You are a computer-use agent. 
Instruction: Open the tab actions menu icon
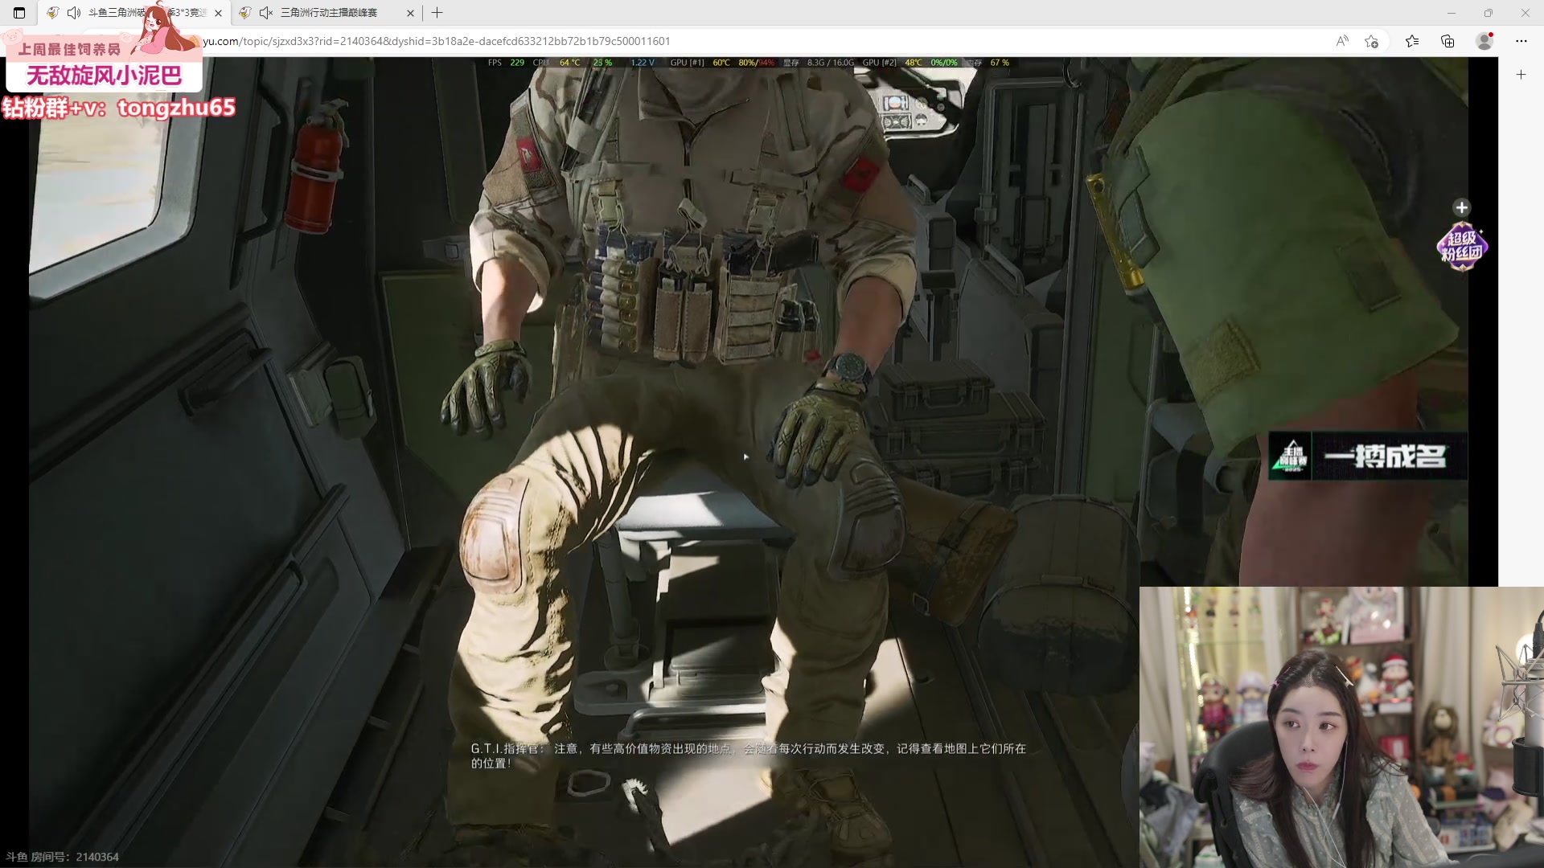[19, 13]
